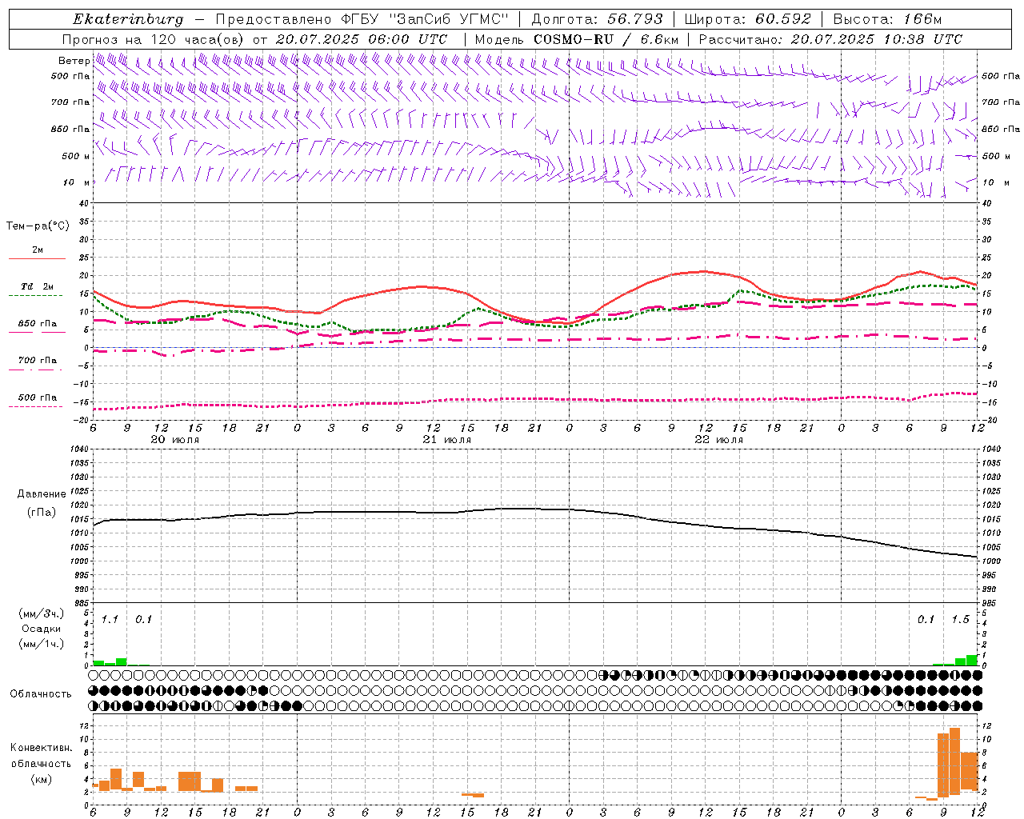Click the '1.1' precipitation amount value

point(110,619)
